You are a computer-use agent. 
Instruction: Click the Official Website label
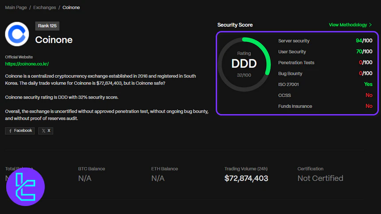click(x=19, y=57)
